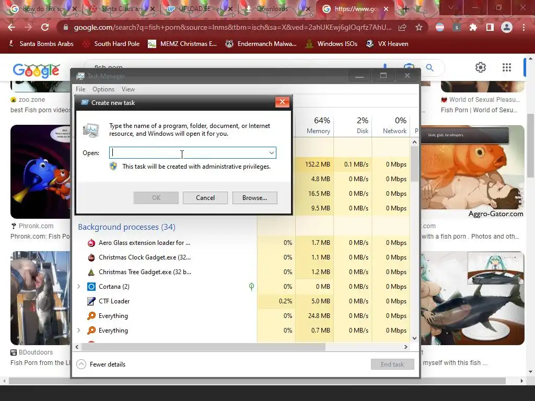Open Chrome's three-dot menu

(x=524, y=27)
